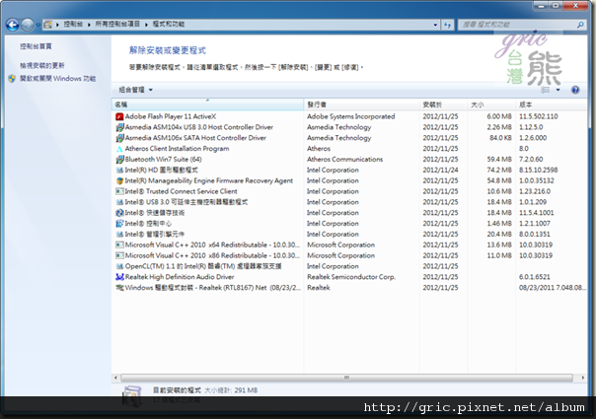This screenshot has width=596, height=419.
Task: Open 控制台首頁 Control Panel Home link
Action: (x=36, y=46)
